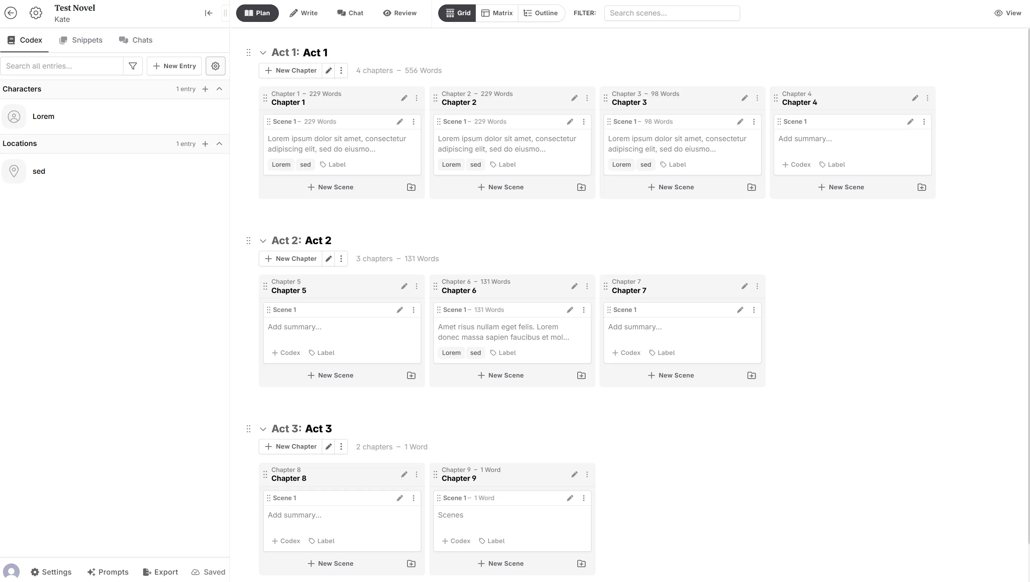
Task: Click sed tag on Chapter 6 scene
Action: (475, 353)
